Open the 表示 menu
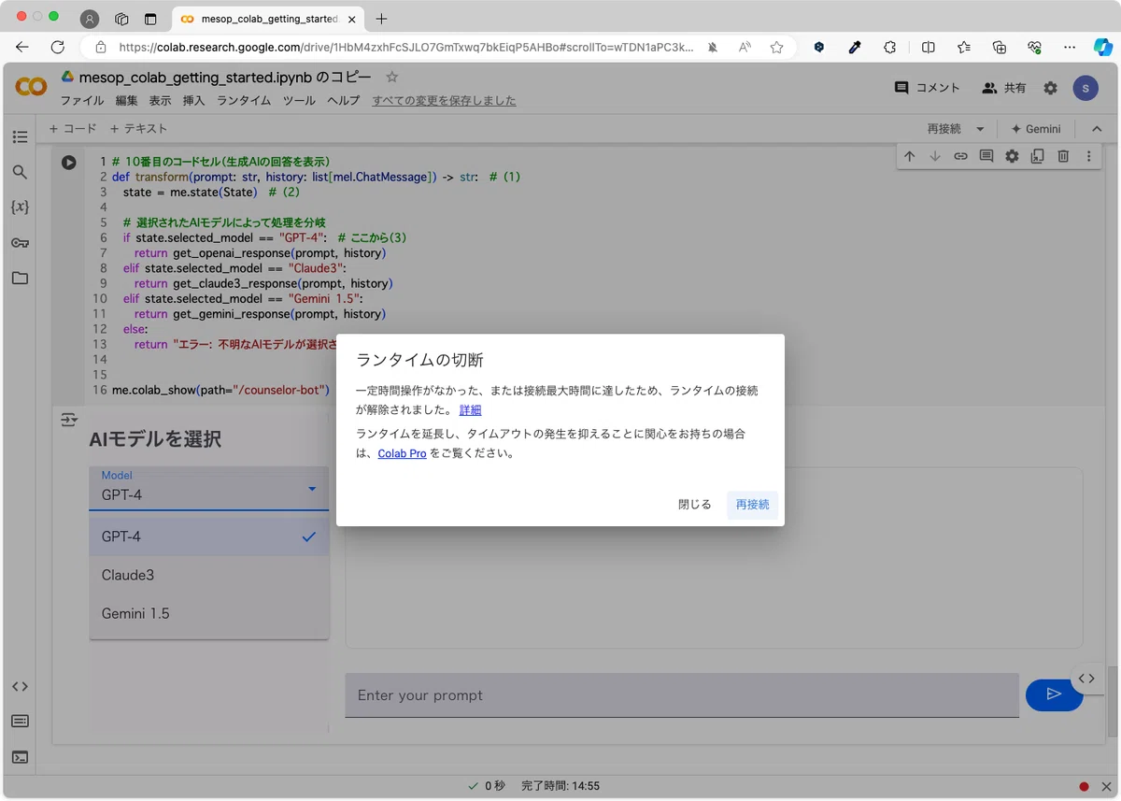This screenshot has width=1121, height=801. [x=160, y=101]
